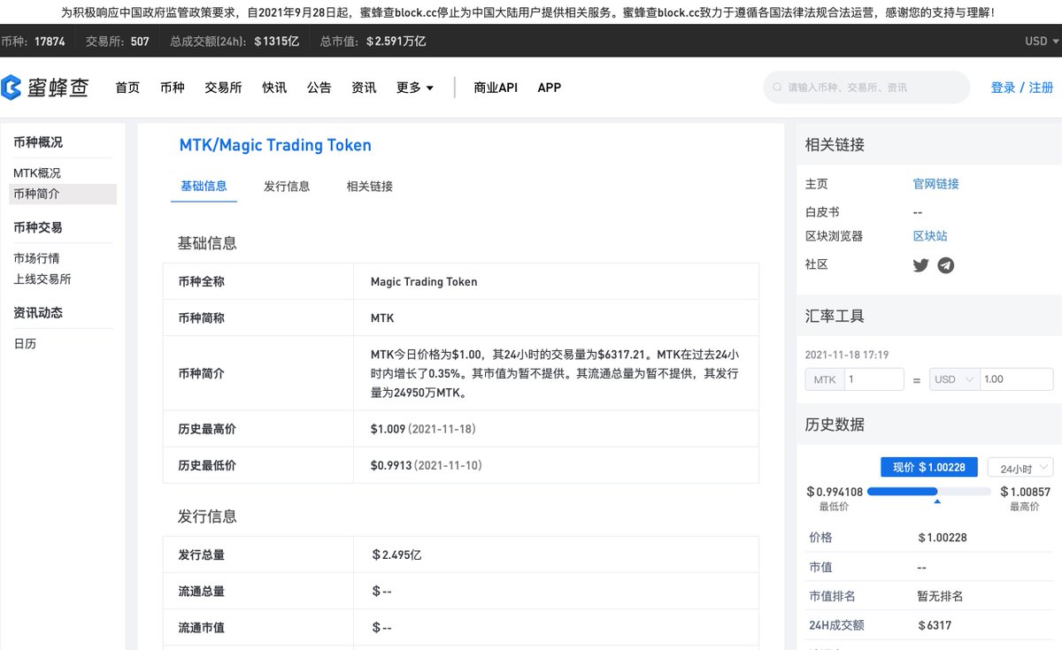Click the 暂无排名 value
The image size is (1062, 650).
(940, 596)
